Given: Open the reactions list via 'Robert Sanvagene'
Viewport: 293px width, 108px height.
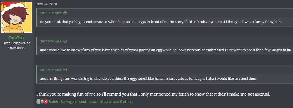Looking at the screenshot, I should click(x=63, y=102).
